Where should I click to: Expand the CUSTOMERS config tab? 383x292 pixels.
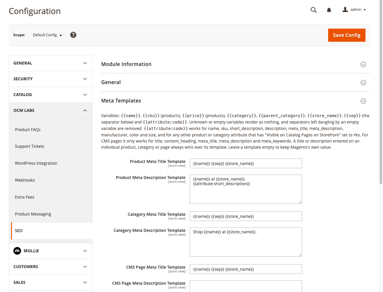51,267
